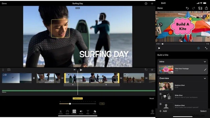The height and width of the screenshot is (118, 210).
Task: Open the project settings clock icon
Action: (146, 3)
